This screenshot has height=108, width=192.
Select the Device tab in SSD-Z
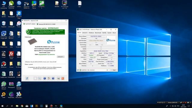[79, 33]
